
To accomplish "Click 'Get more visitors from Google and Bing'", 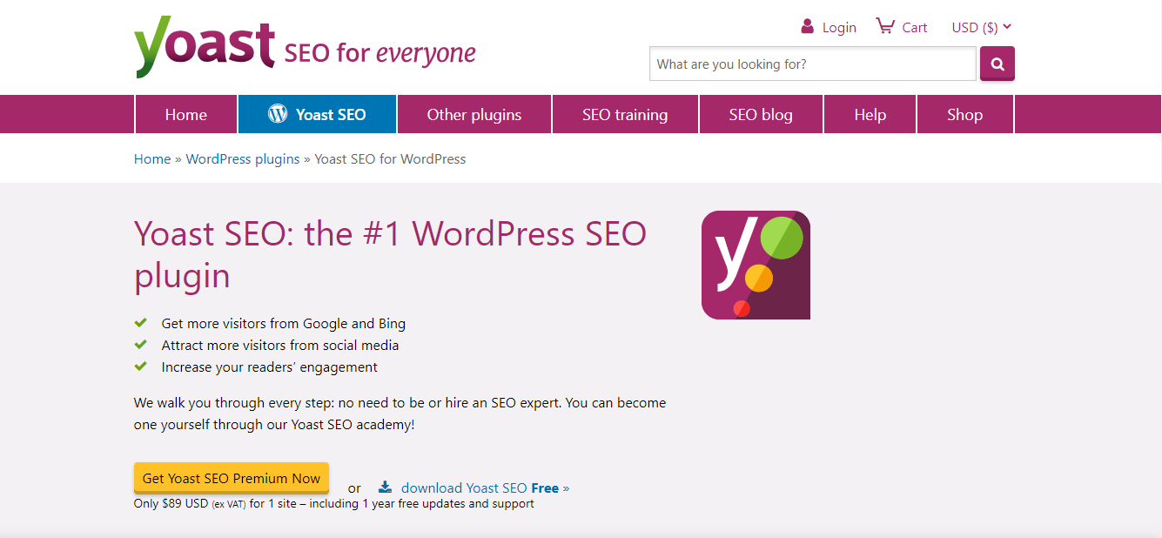I will 284,323.
